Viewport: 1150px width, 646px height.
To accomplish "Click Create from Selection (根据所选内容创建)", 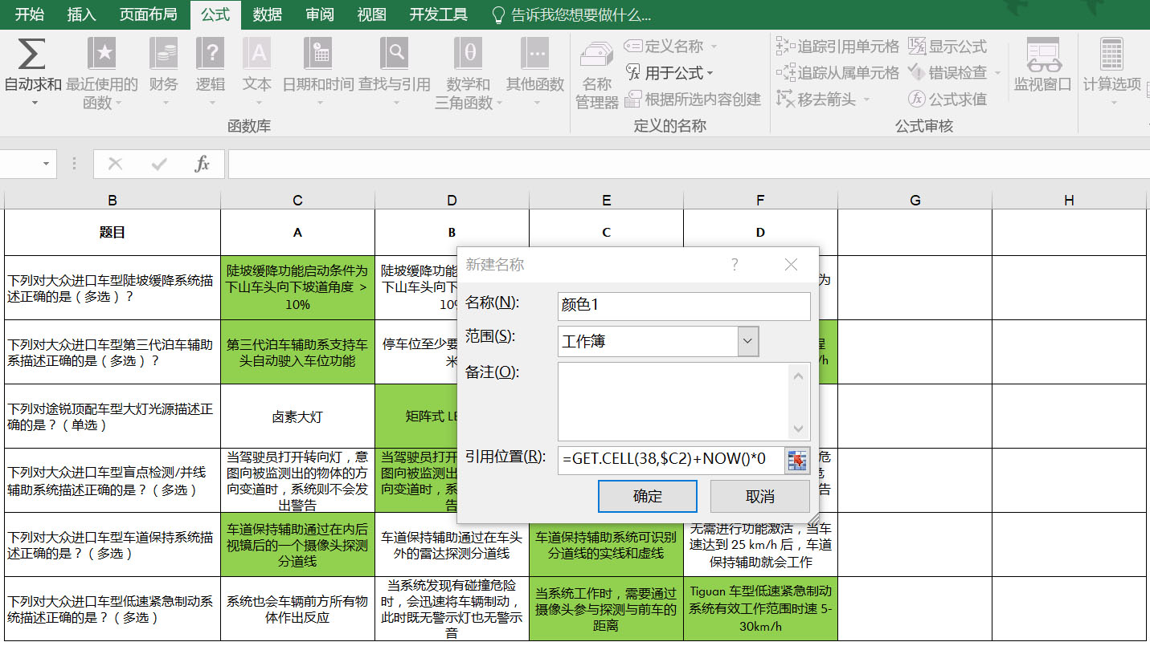I will pyautogui.click(x=693, y=100).
